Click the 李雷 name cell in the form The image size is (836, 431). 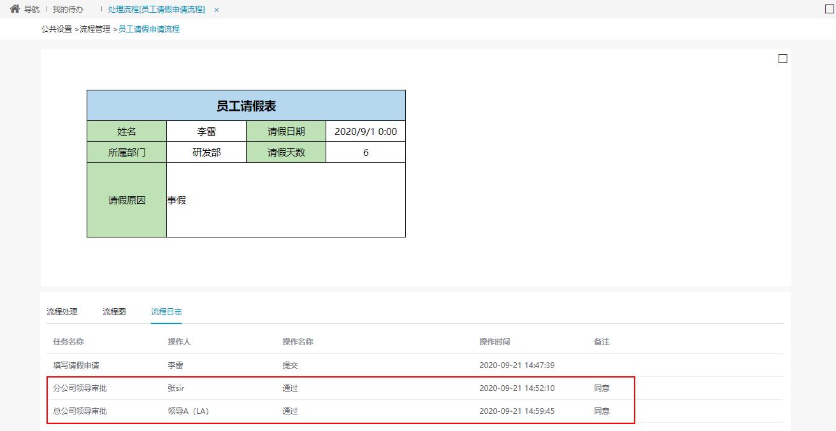tap(205, 131)
